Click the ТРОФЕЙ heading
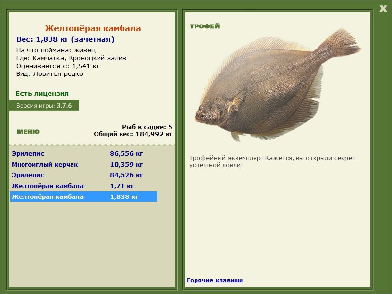The height and width of the screenshot is (294, 392). (204, 26)
